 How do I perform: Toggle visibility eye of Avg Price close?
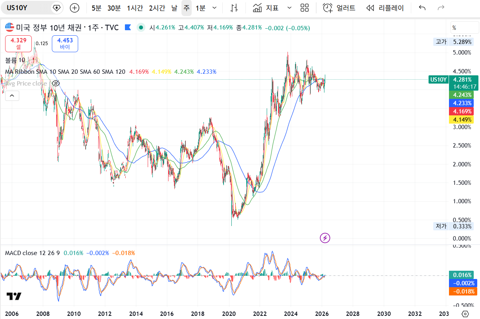click(56, 83)
